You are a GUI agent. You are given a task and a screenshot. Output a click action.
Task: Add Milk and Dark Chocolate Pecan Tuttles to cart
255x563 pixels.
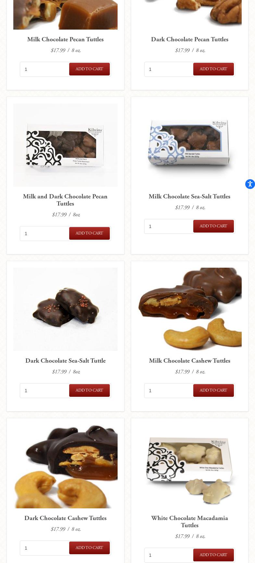tap(89, 233)
